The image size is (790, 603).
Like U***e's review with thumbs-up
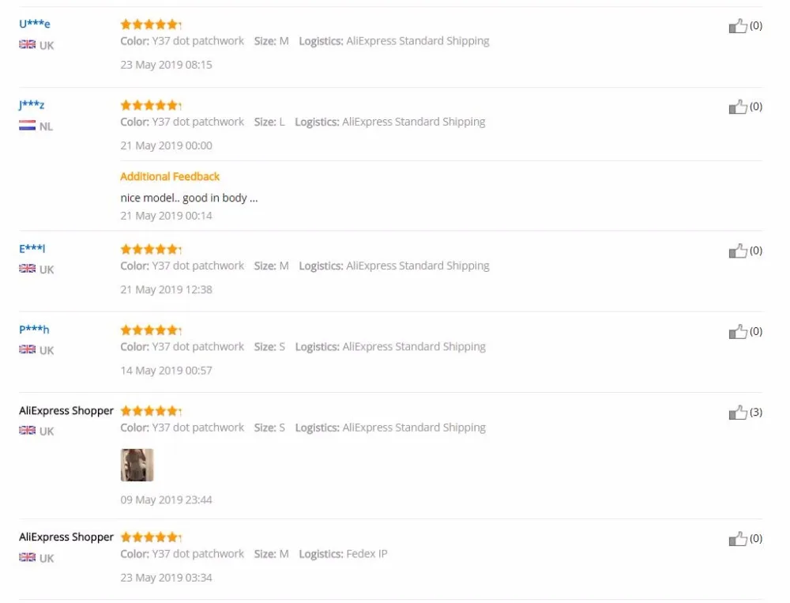(738, 26)
